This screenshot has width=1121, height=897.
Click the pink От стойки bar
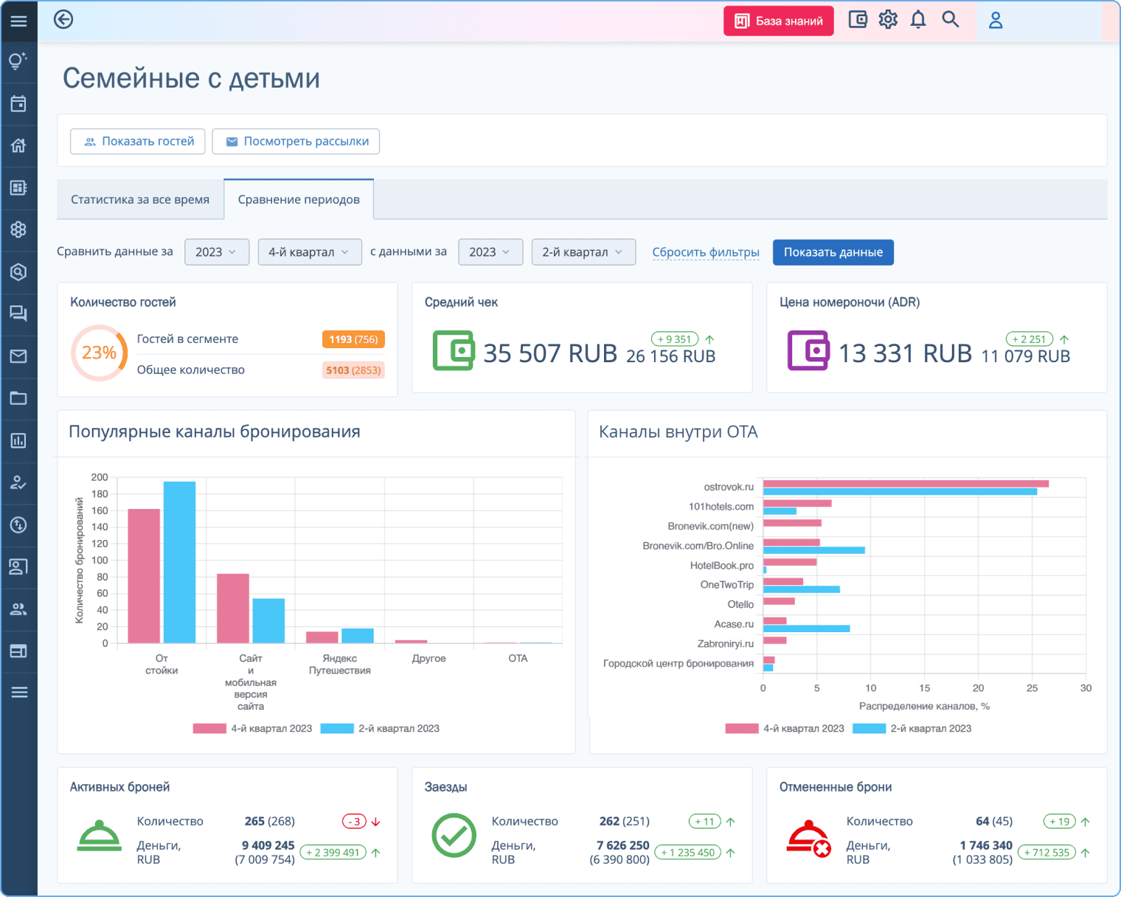(x=144, y=576)
